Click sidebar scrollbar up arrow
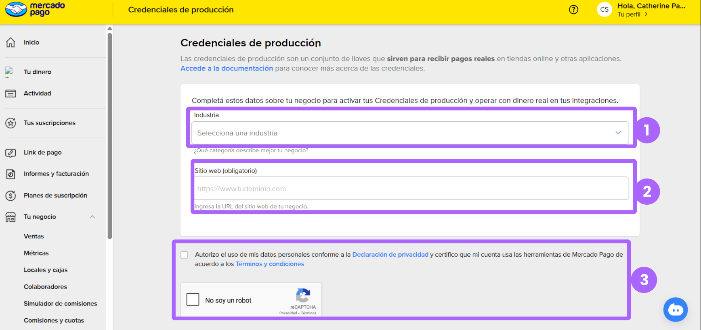This screenshot has height=330, width=701. coord(110,29)
